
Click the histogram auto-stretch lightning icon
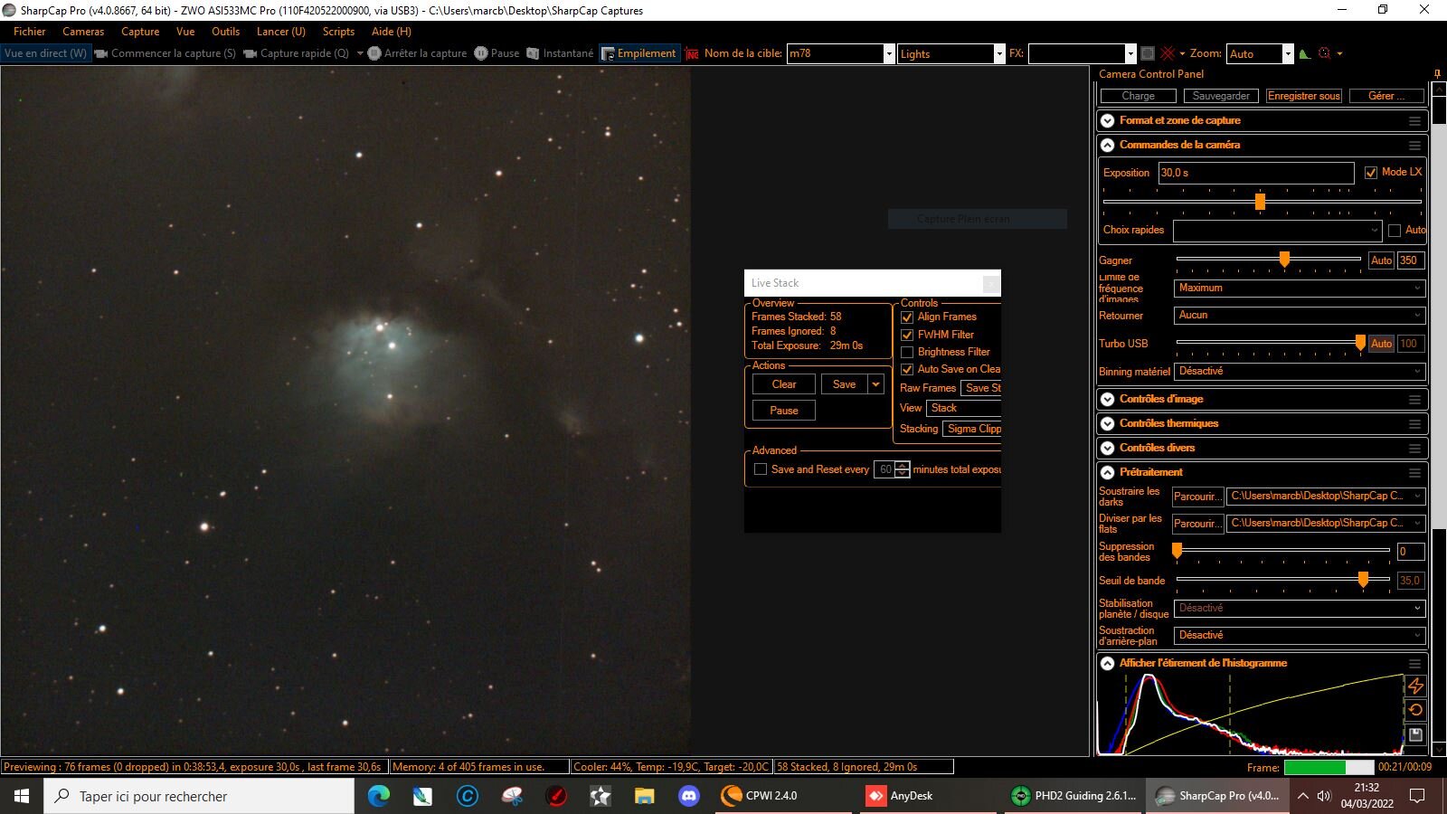click(1415, 686)
